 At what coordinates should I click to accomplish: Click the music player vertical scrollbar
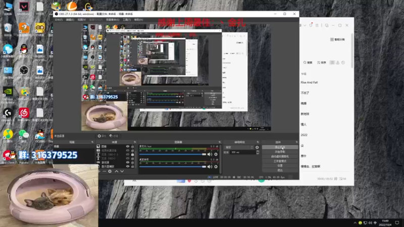coord(352,51)
